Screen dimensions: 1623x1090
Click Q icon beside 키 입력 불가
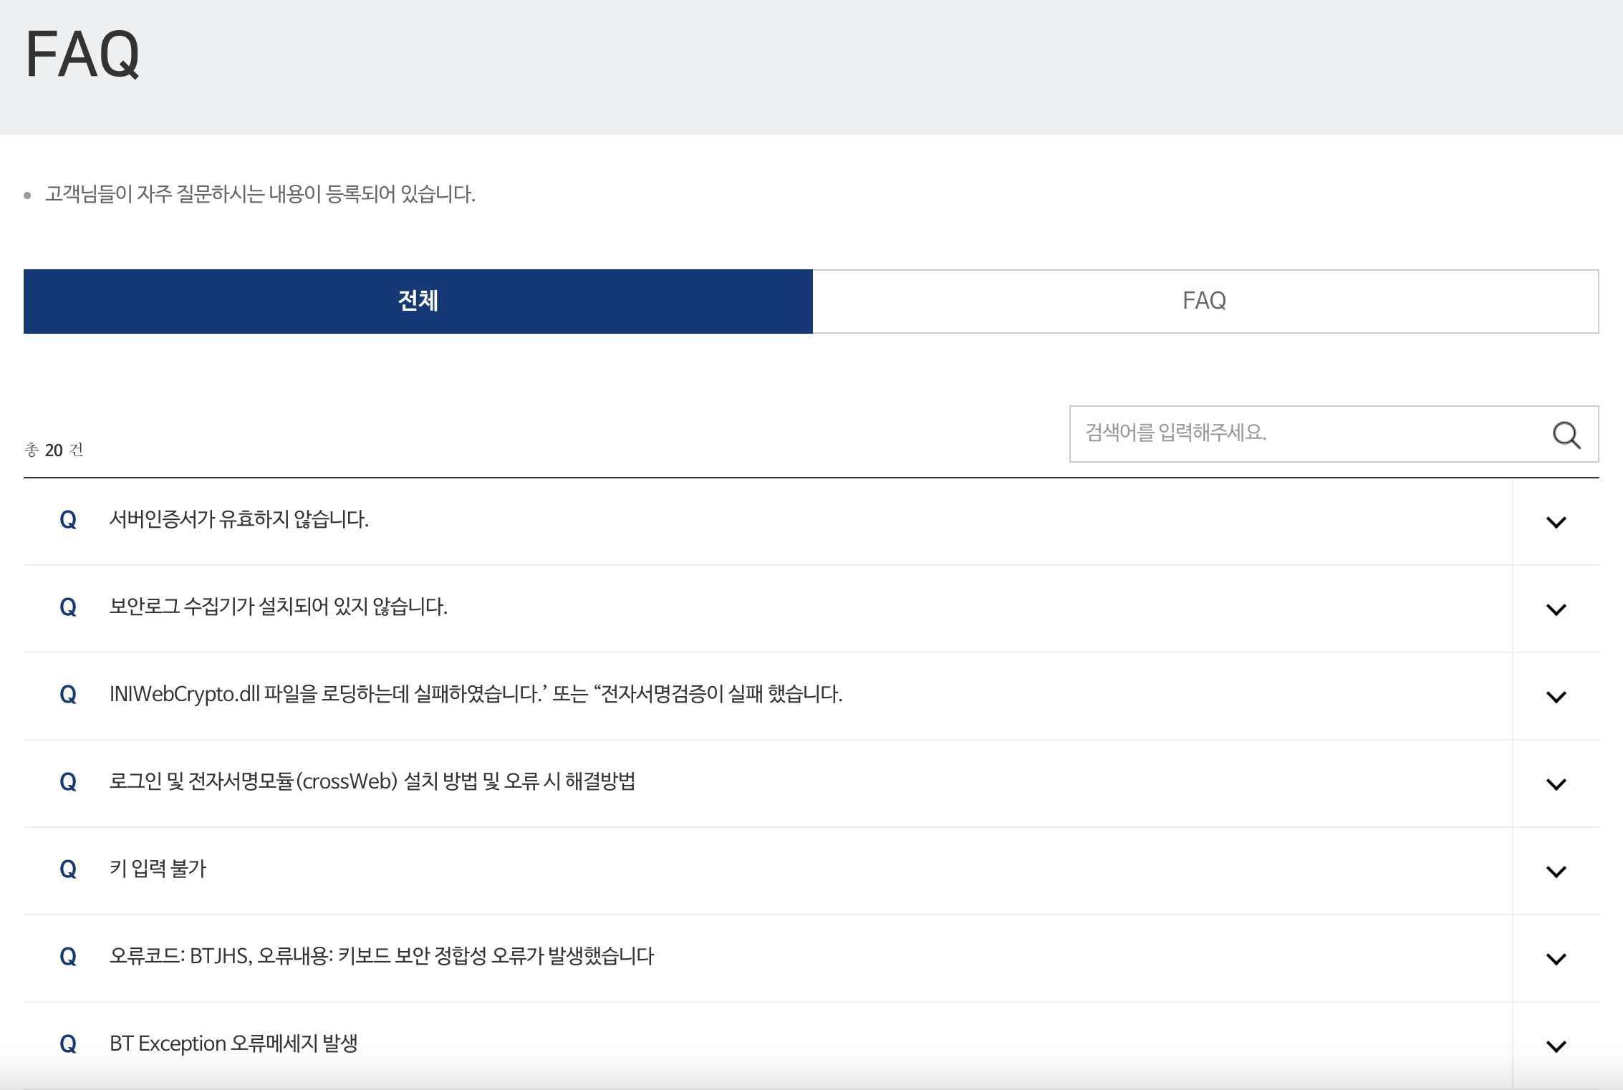coord(68,869)
